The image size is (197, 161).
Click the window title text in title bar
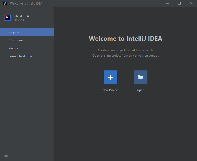tap(26, 3)
